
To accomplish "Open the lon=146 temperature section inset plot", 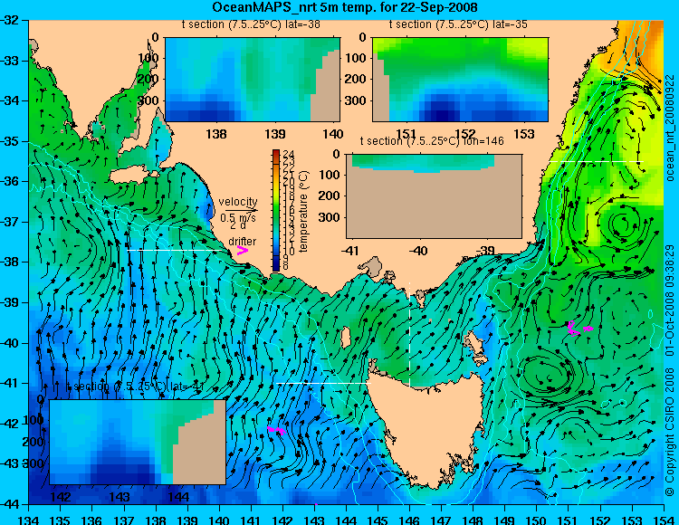I will (434, 196).
